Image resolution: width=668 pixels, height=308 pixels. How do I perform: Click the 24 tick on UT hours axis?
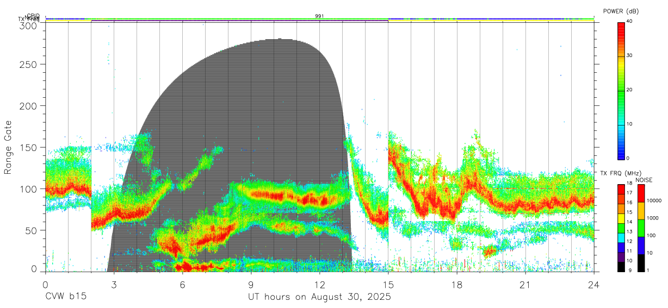(x=594, y=285)
